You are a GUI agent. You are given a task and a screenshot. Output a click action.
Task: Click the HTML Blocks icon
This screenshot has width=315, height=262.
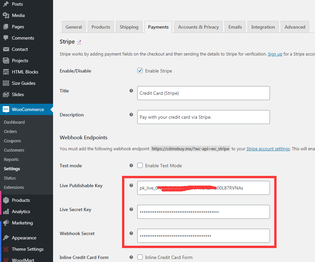6,72
